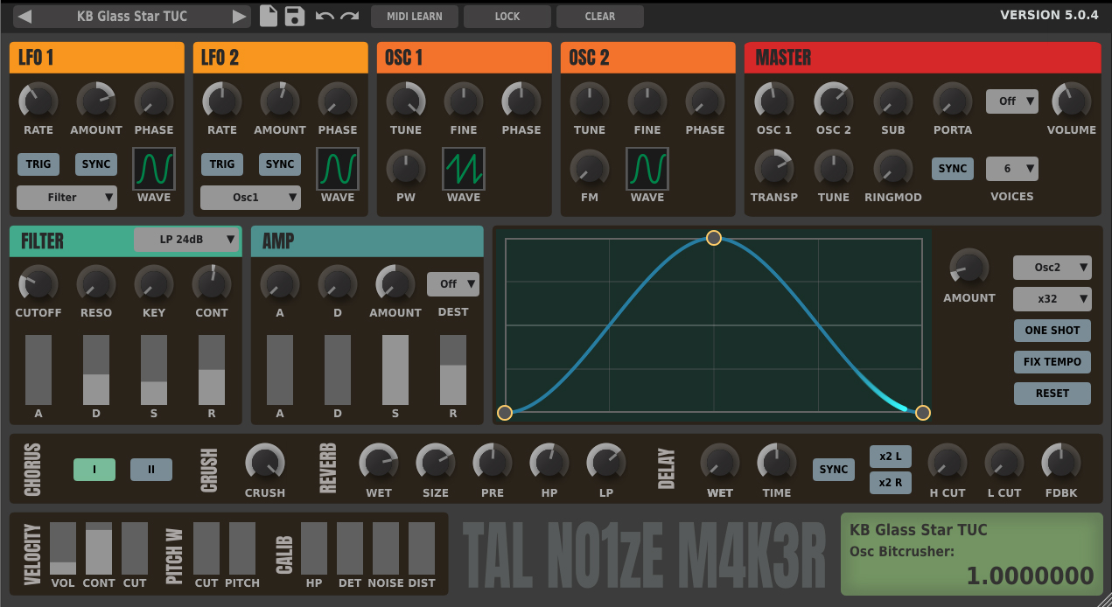Change OSC 1 sawtooth wave icon
Image resolution: width=1112 pixels, height=607 pixels.
point(464,169)
